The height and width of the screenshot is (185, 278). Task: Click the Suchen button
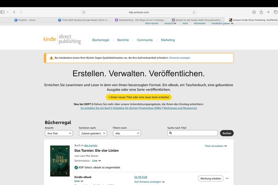pos(227,133)
